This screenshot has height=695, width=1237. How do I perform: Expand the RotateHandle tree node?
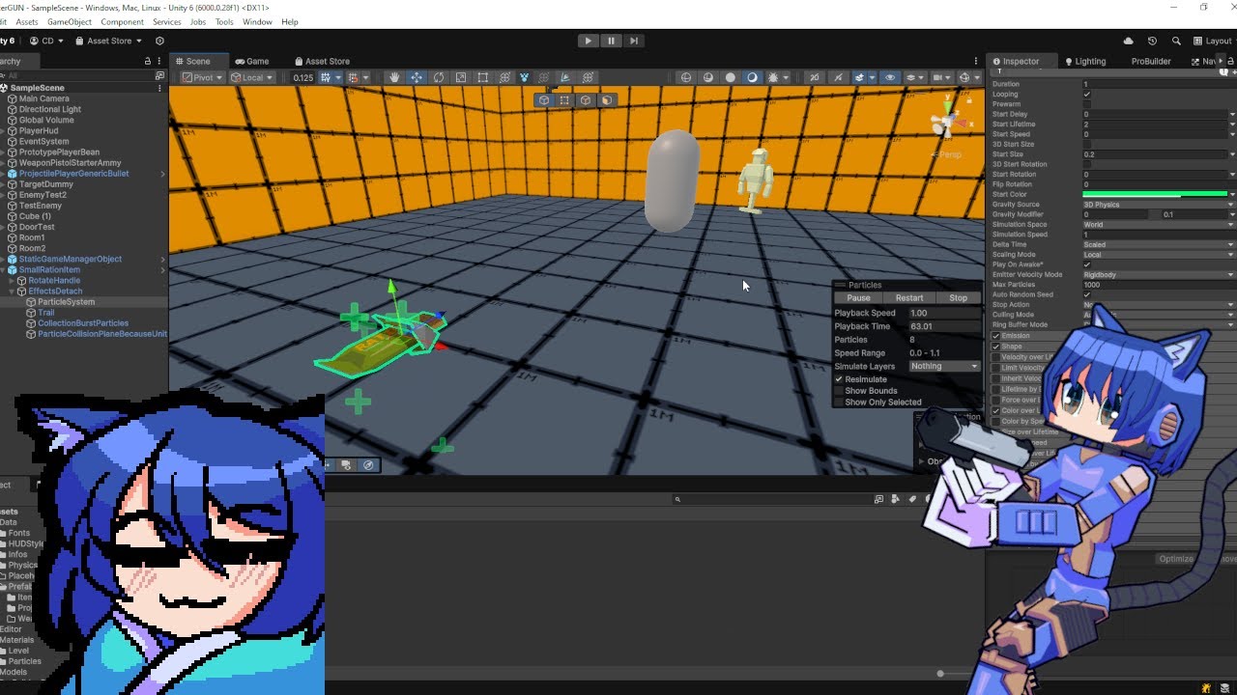coord(12,281)
